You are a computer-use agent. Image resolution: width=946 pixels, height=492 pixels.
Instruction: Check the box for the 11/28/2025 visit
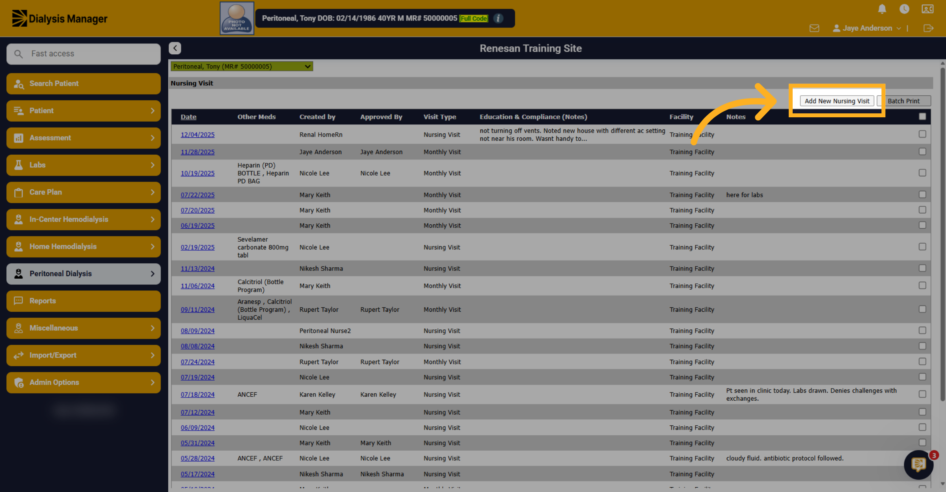pyautogui.click(x=922, y=152)
